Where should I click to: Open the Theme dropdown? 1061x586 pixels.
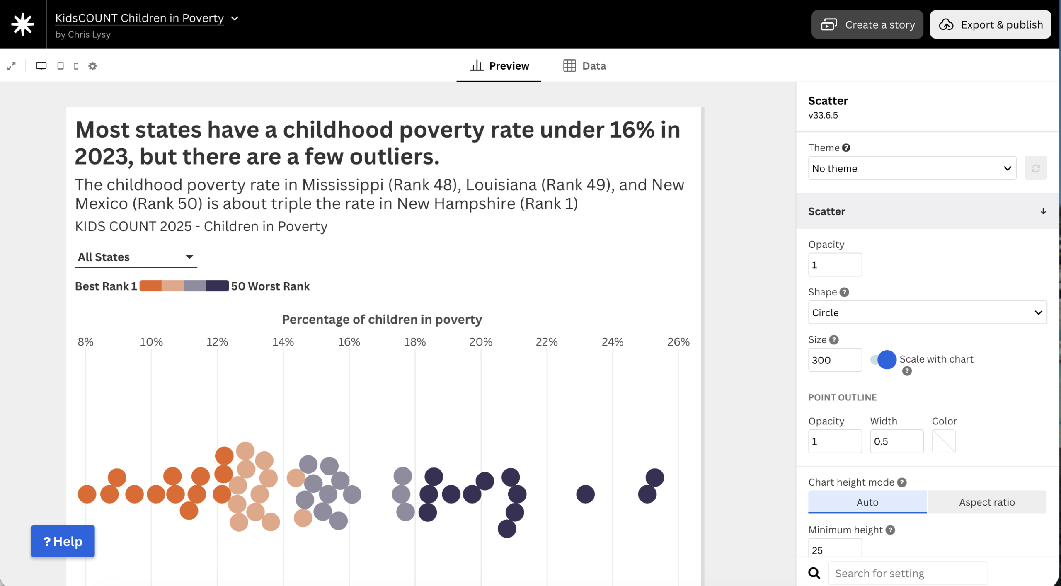pyautogui.click(x=912, y=168)
